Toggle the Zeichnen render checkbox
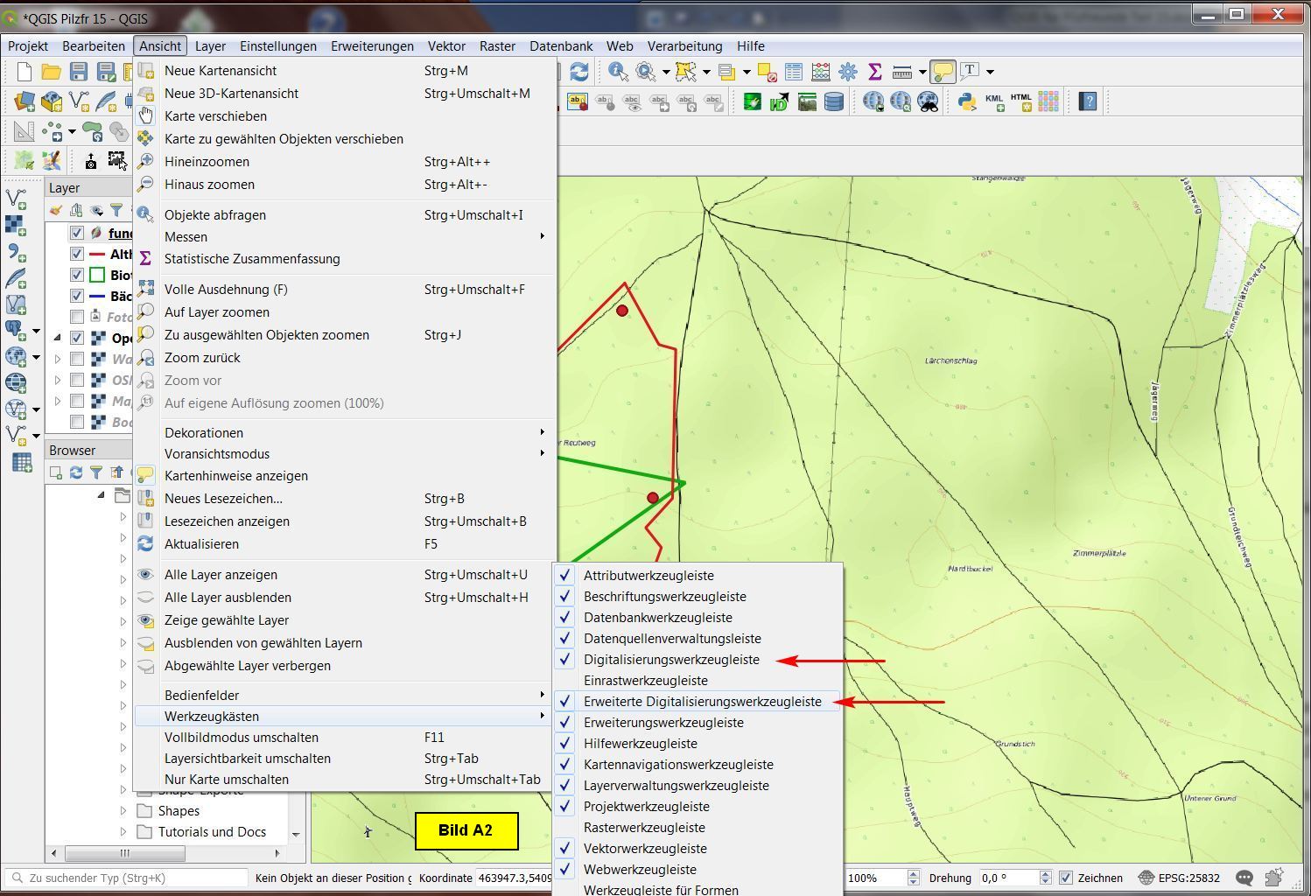The height and width of the screenshot is (896, 1311). tap(1065, 878)
